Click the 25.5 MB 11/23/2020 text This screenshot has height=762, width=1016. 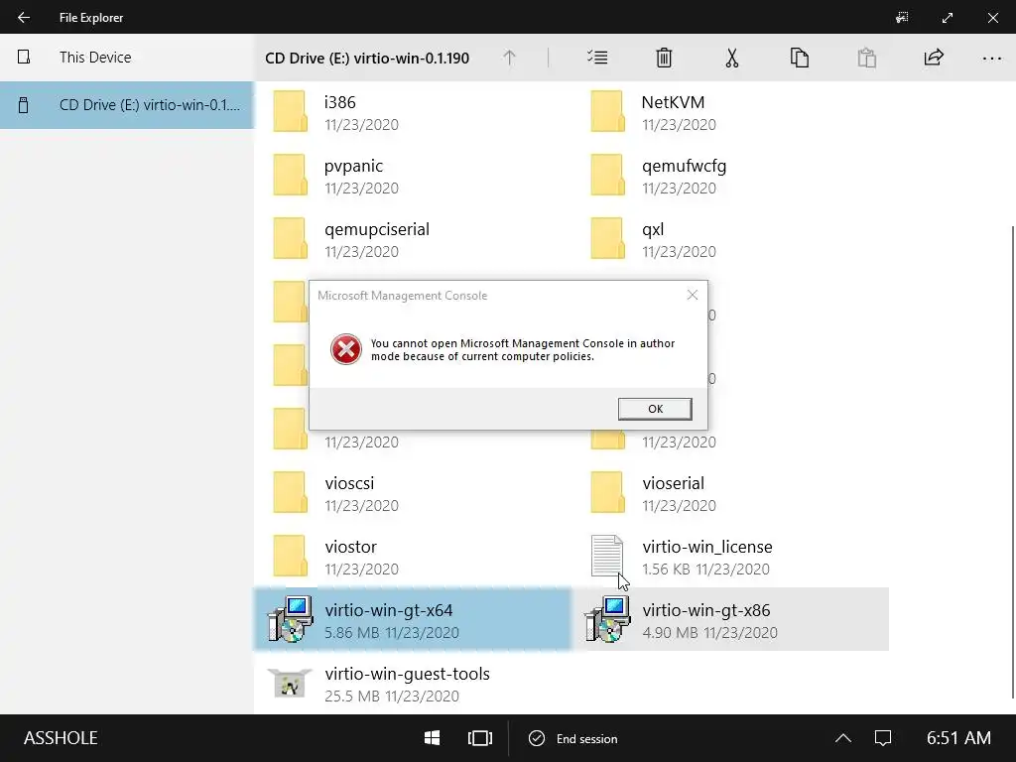pyautogui.click(x=391, y=696)
